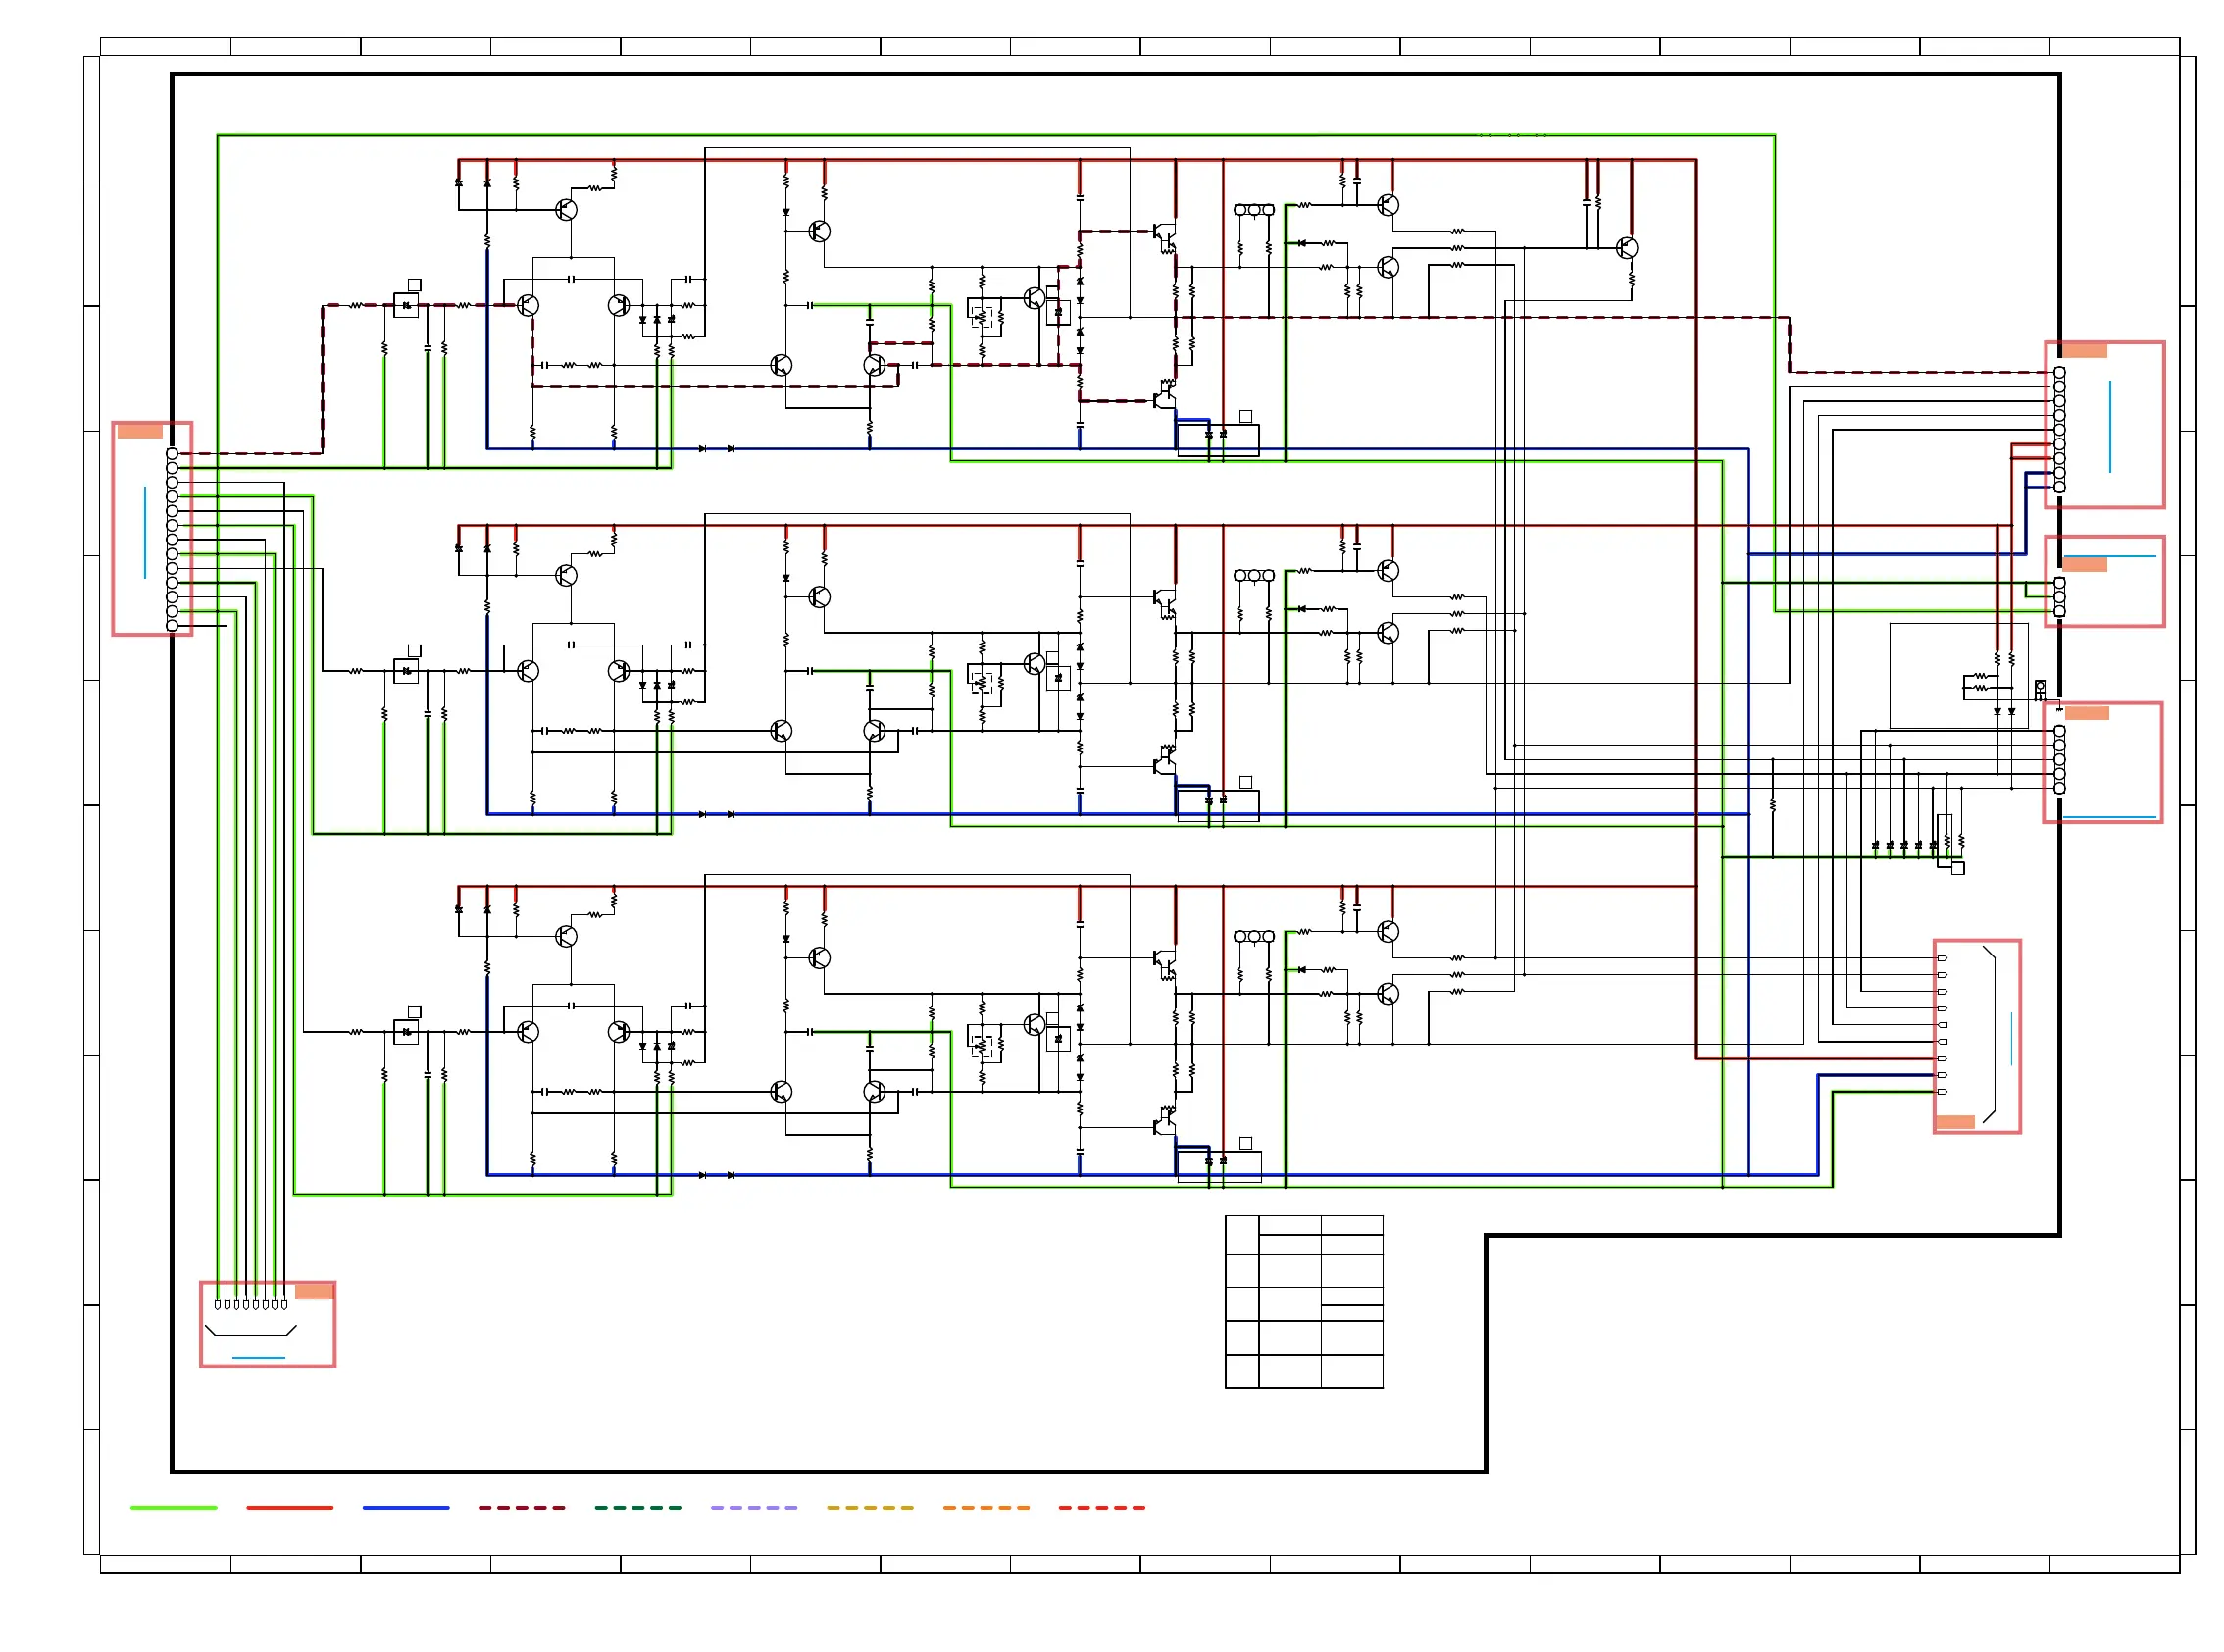Click the orange tag on the left-edge connector

coord(140,431)
